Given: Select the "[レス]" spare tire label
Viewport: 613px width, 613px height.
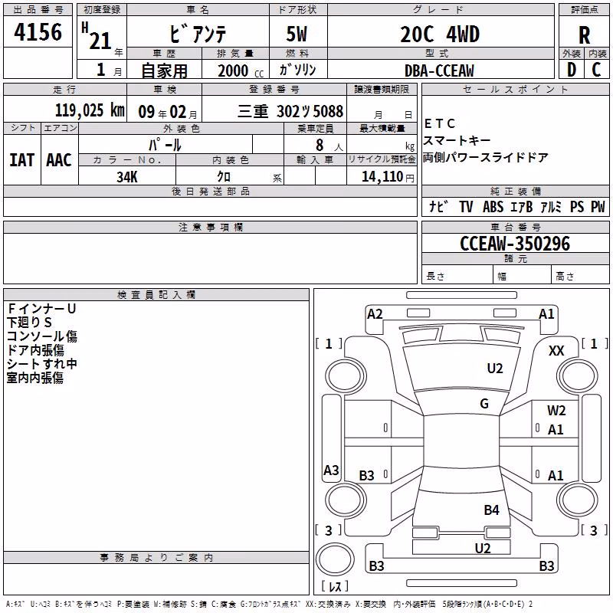Looking at the screenshot, I should click(335, 586).
